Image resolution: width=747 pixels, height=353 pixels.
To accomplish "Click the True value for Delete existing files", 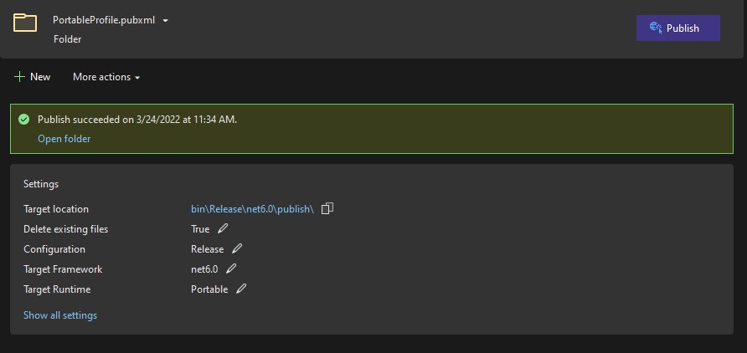I will coord(200,229).
